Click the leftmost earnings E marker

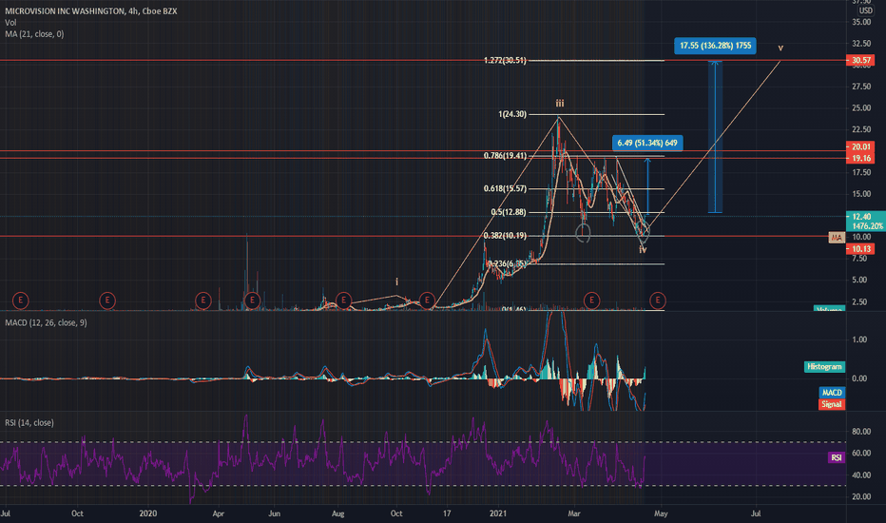[20, 300]
